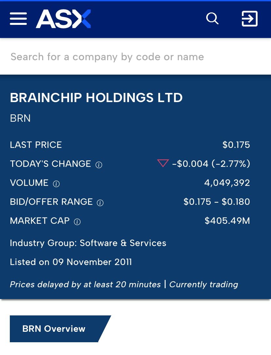
Task: Click the bid/offer range $0.175 - $0.180
Action: pyautogui.click(x=217, y=202)
